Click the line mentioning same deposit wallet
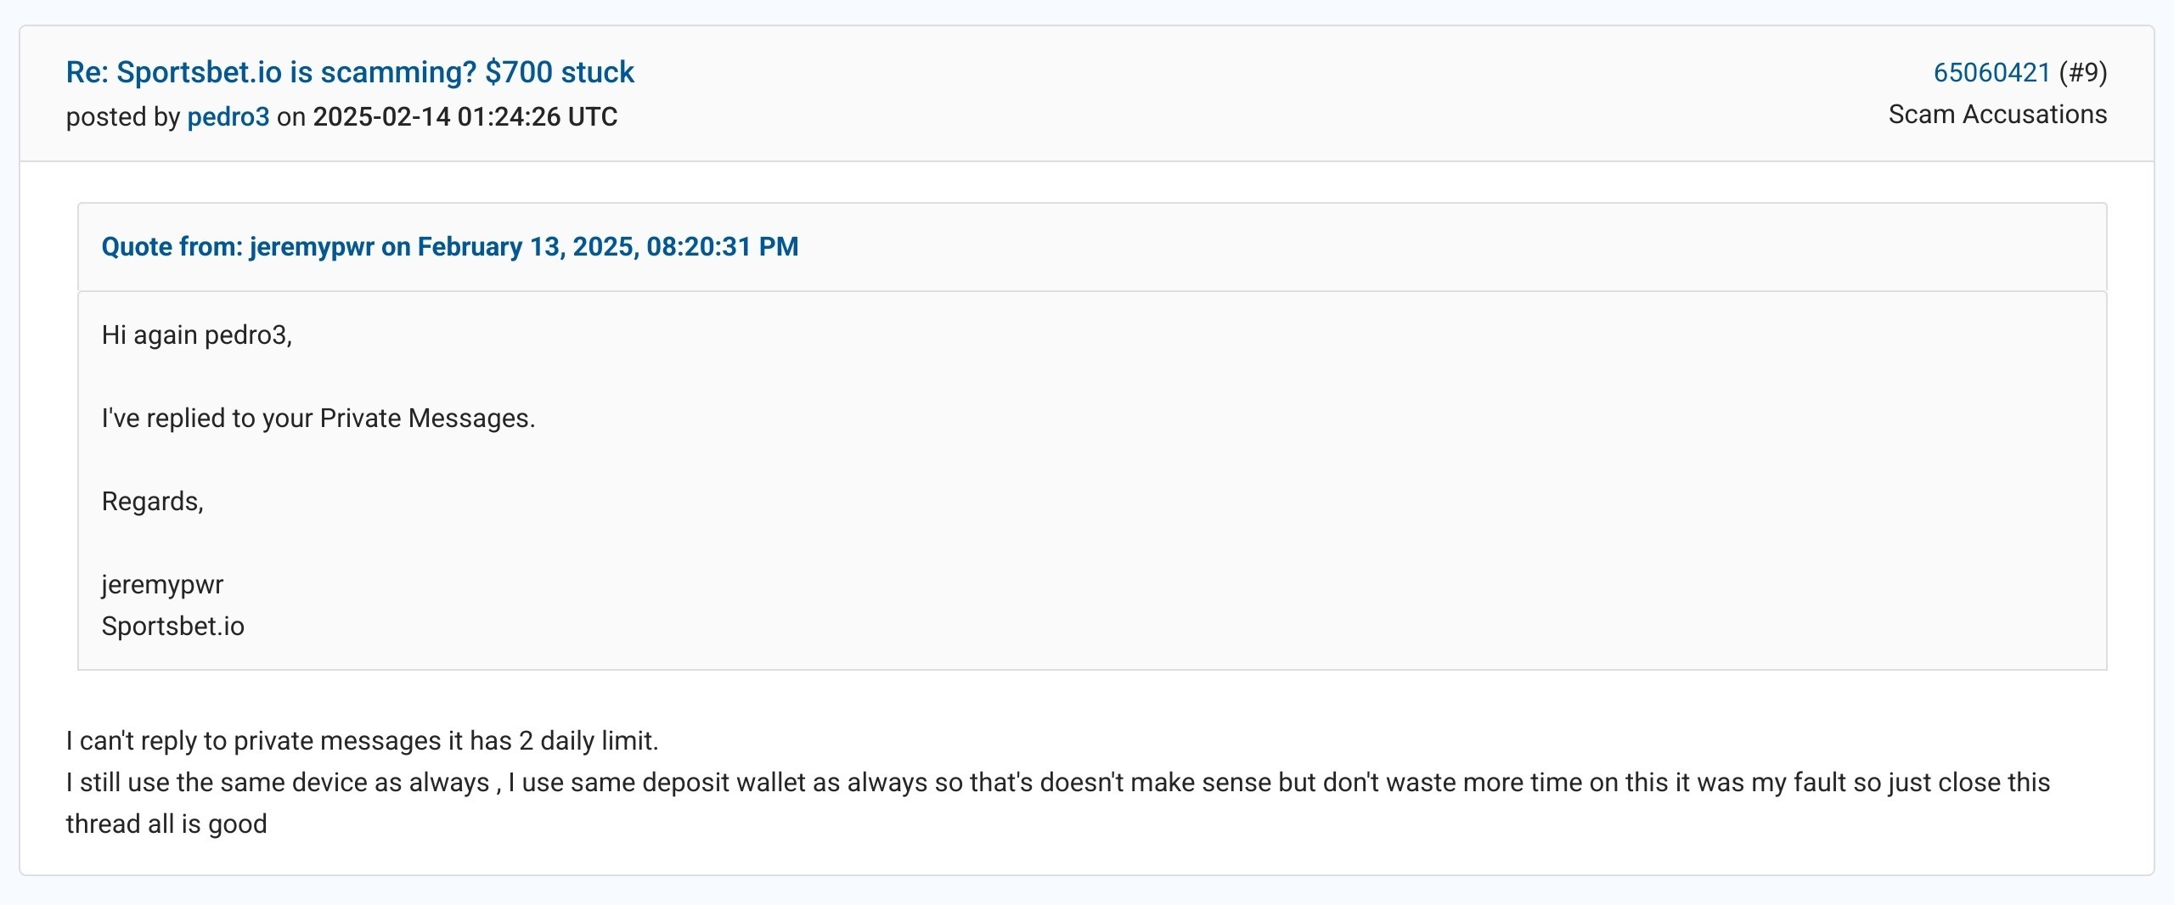This screenshot has height=905, width=2174. [1058, 783]
